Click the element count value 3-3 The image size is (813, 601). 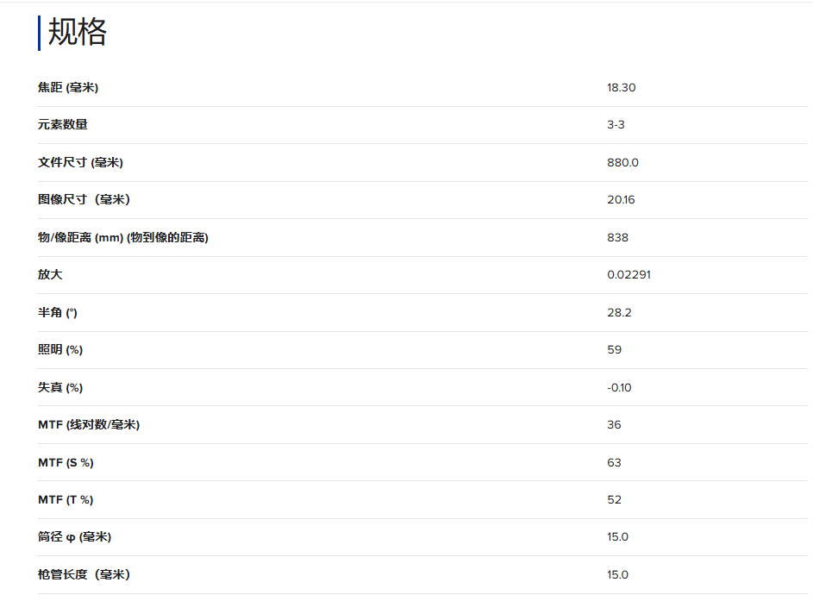pos(616,125)
